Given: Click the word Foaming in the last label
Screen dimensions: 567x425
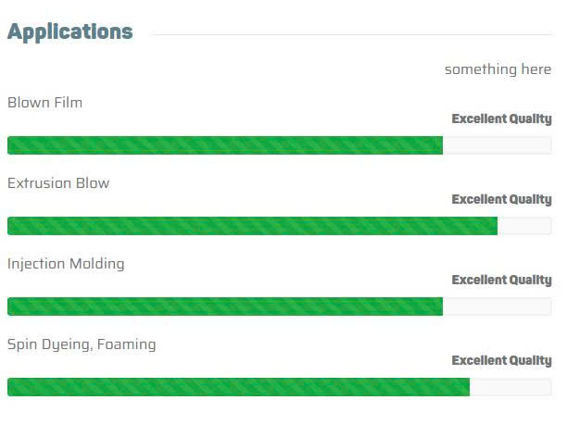Looking at the screenshot, I should (126, 344).
